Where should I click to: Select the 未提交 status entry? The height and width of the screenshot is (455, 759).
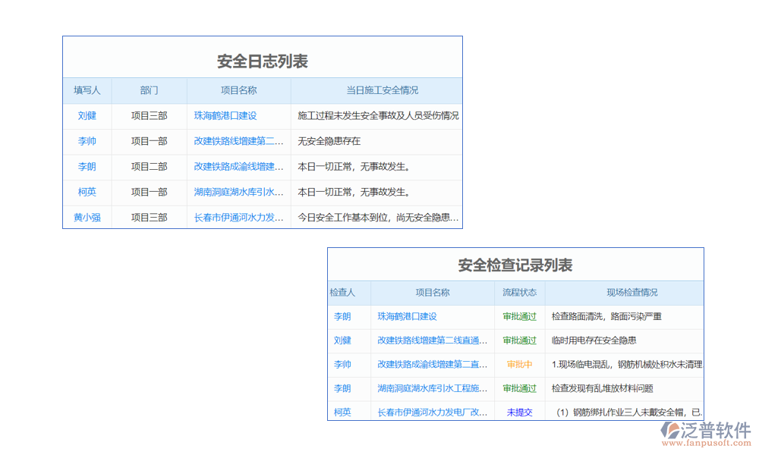pyautogui.click(x=520, y=413)
